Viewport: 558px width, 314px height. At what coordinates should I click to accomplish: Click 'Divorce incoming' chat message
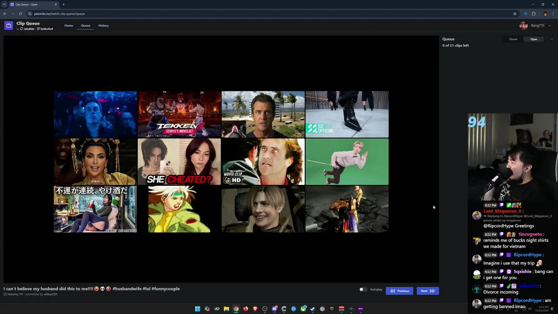coord(501,292)
